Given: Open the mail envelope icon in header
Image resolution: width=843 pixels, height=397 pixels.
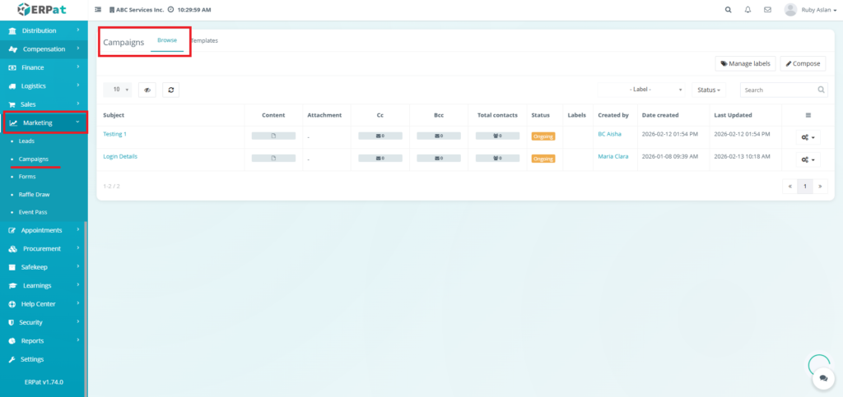Looking at the screenshot, I should click(767, 10).
